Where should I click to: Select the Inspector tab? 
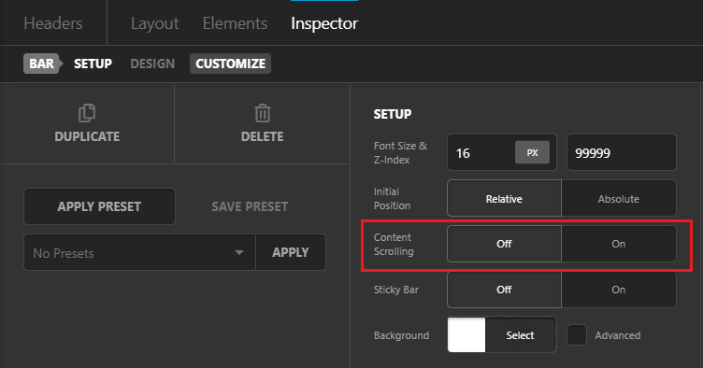tap(324, 23)
